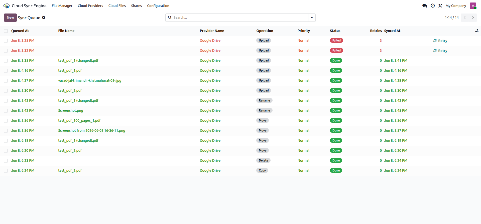This screenshot has width=481, height=224.
Task: Open the developer tools icon
Action: click(440, 6)
